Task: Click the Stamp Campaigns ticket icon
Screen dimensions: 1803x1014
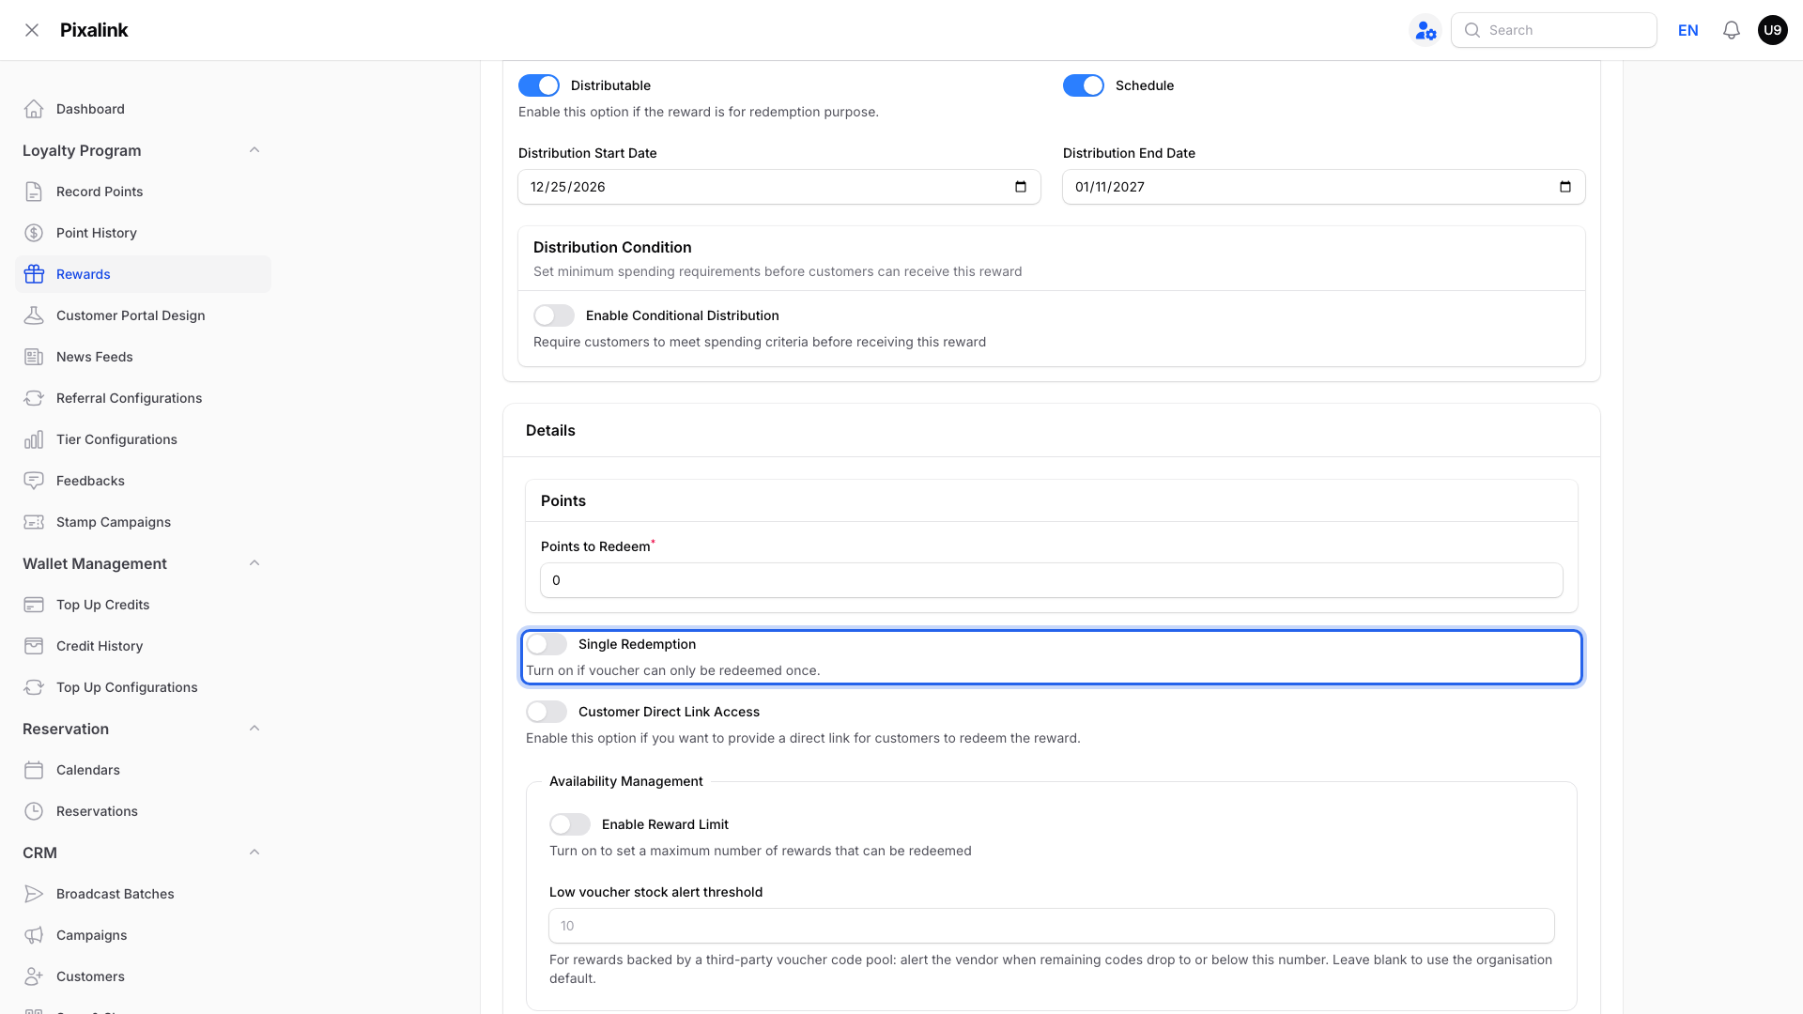Action: point(34,522)
